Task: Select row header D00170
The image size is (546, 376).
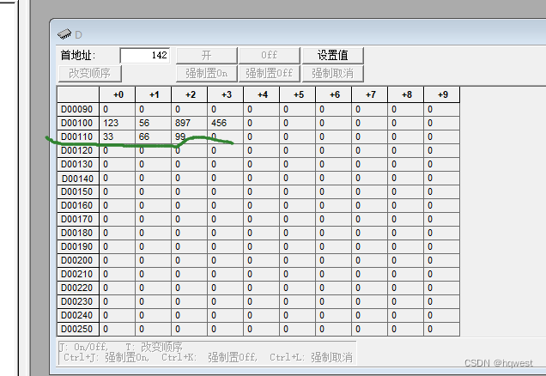Action: pos(78,220)
